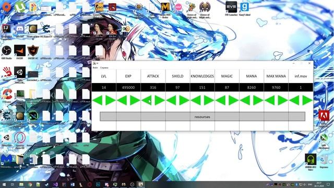Open Chrome from the taskbar
The image size is (334, 188).
tap(30, 184)
